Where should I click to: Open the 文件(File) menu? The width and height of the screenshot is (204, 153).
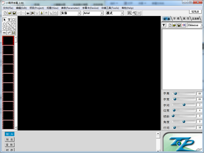pyautogui.click(x=8, y=8)
